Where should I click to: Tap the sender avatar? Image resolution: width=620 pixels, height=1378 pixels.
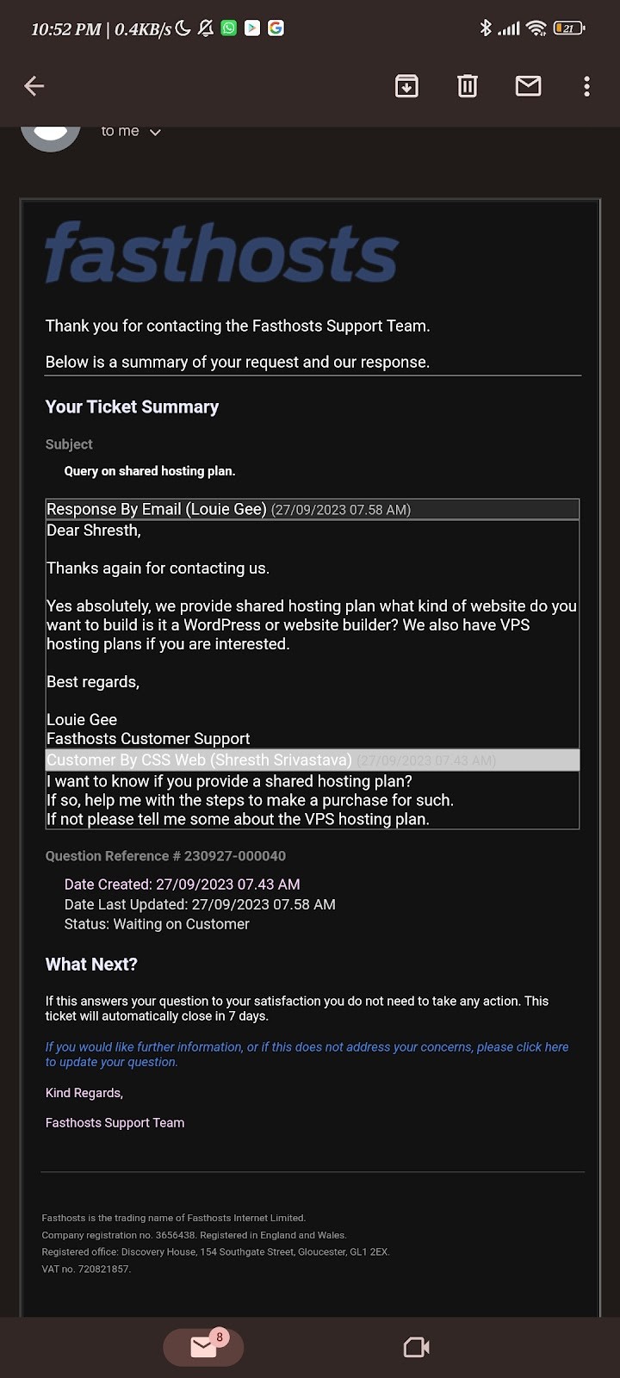51,135
